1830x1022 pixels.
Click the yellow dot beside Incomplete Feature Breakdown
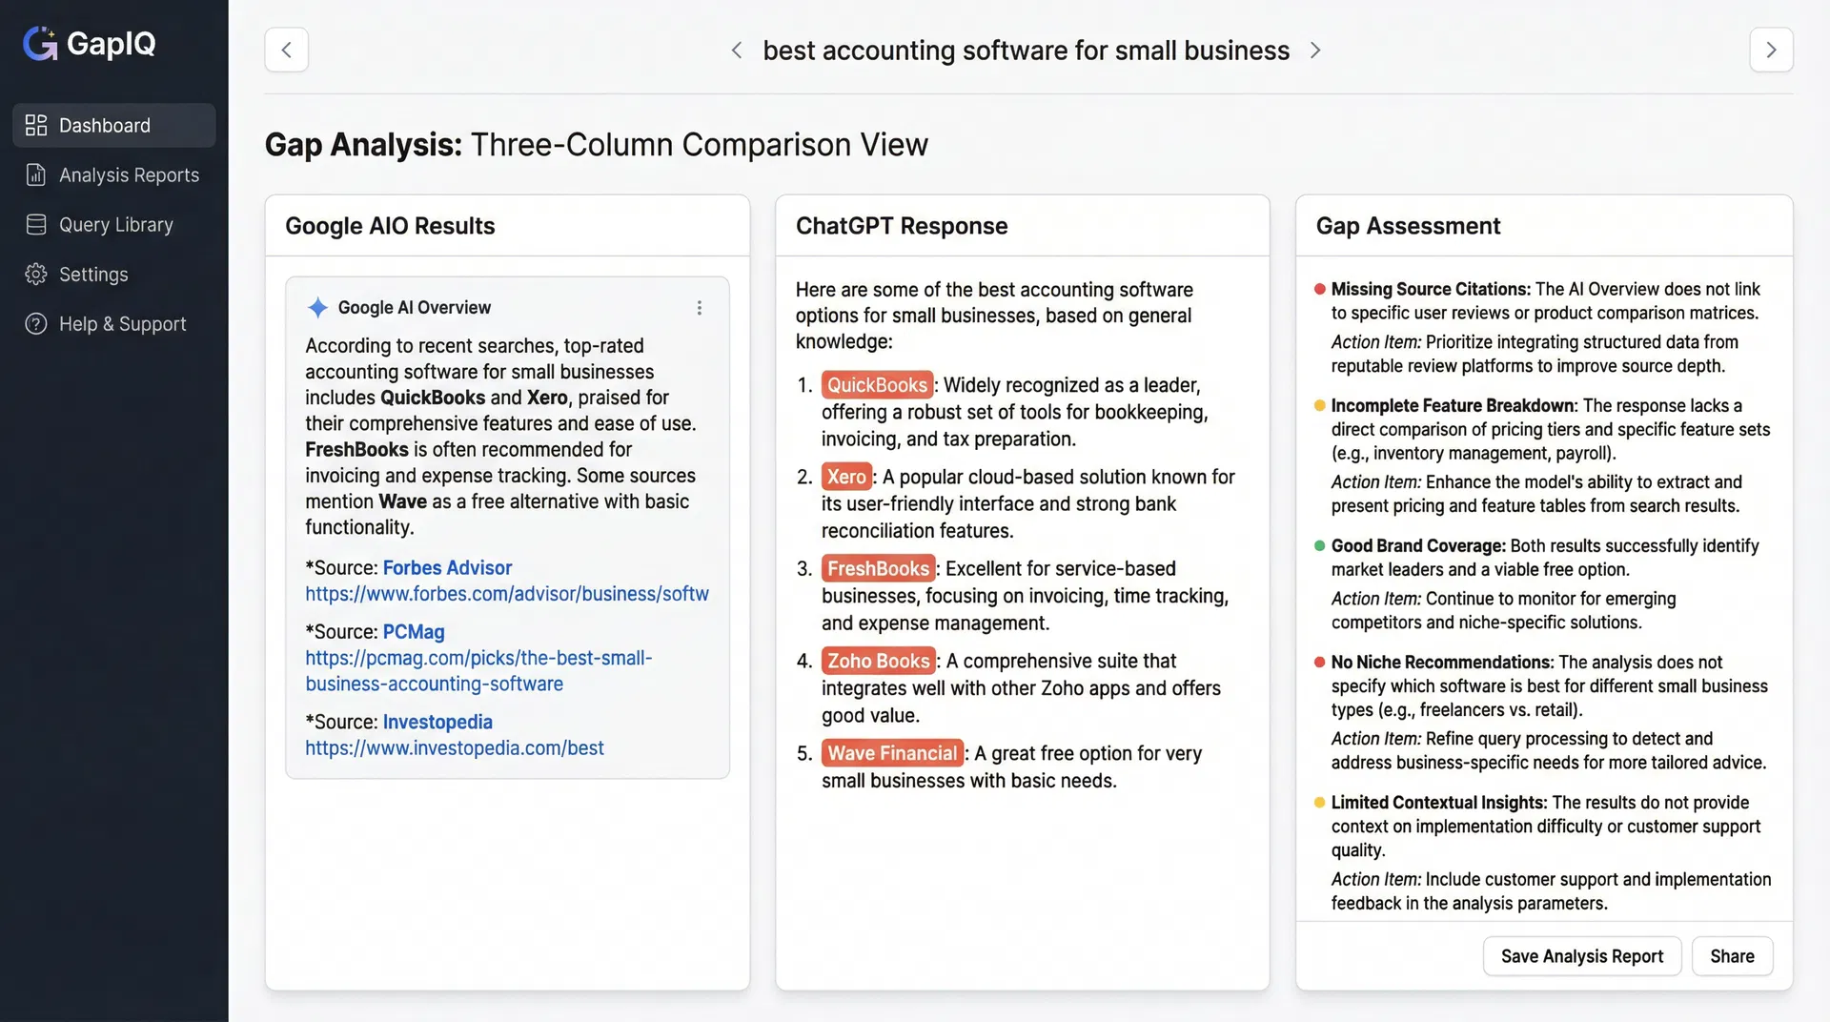tap(1320, 405)
